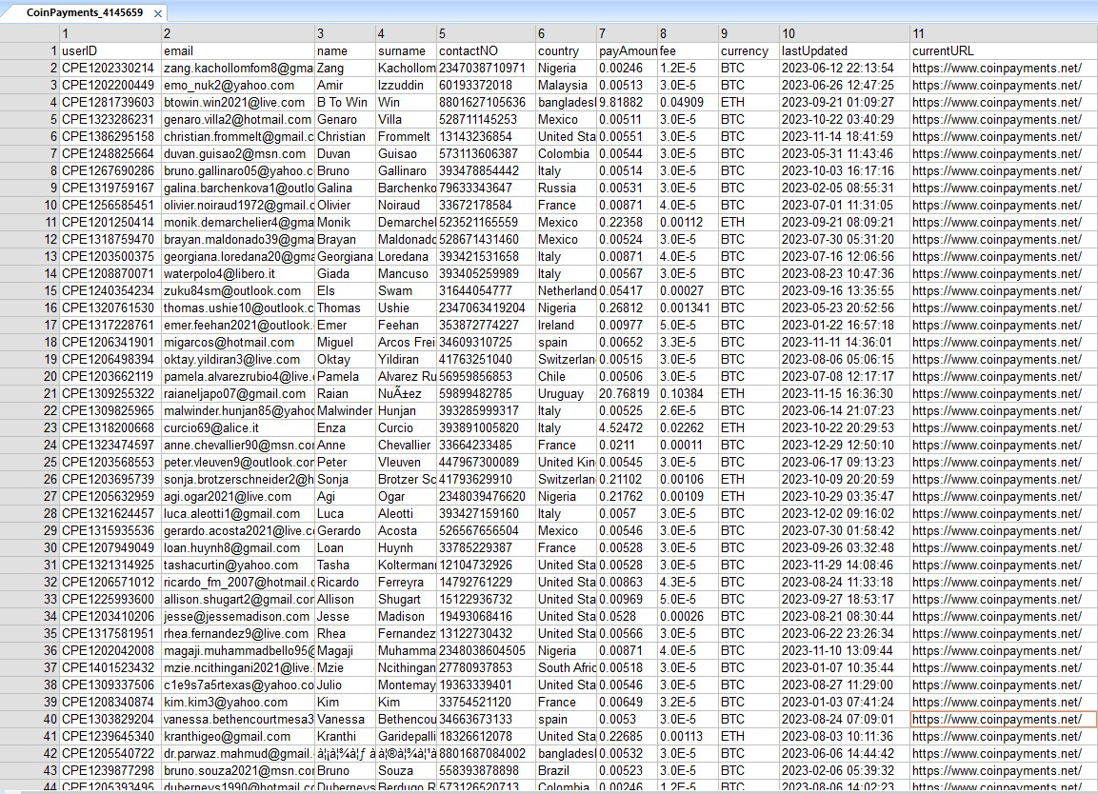
Task: Click payAmount cell 0.22358
Action: (627, 222)
